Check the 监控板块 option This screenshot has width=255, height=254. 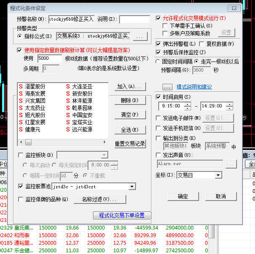(x=21, y=155)
